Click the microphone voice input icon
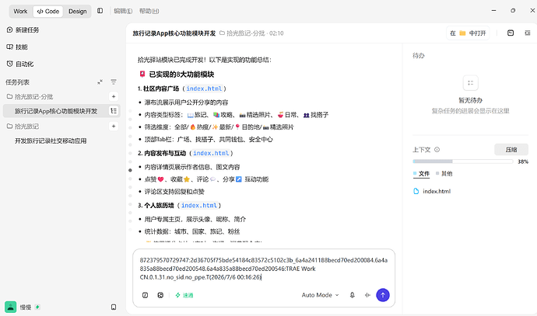 pyautogui.click(x=352, y=295)
